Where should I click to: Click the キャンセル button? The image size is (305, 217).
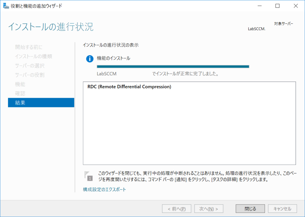pos(282,209)
